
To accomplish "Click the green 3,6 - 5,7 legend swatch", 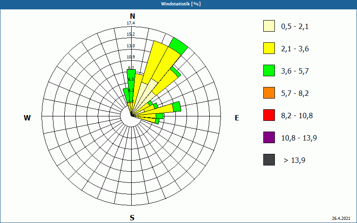I will tap(269, 70).
